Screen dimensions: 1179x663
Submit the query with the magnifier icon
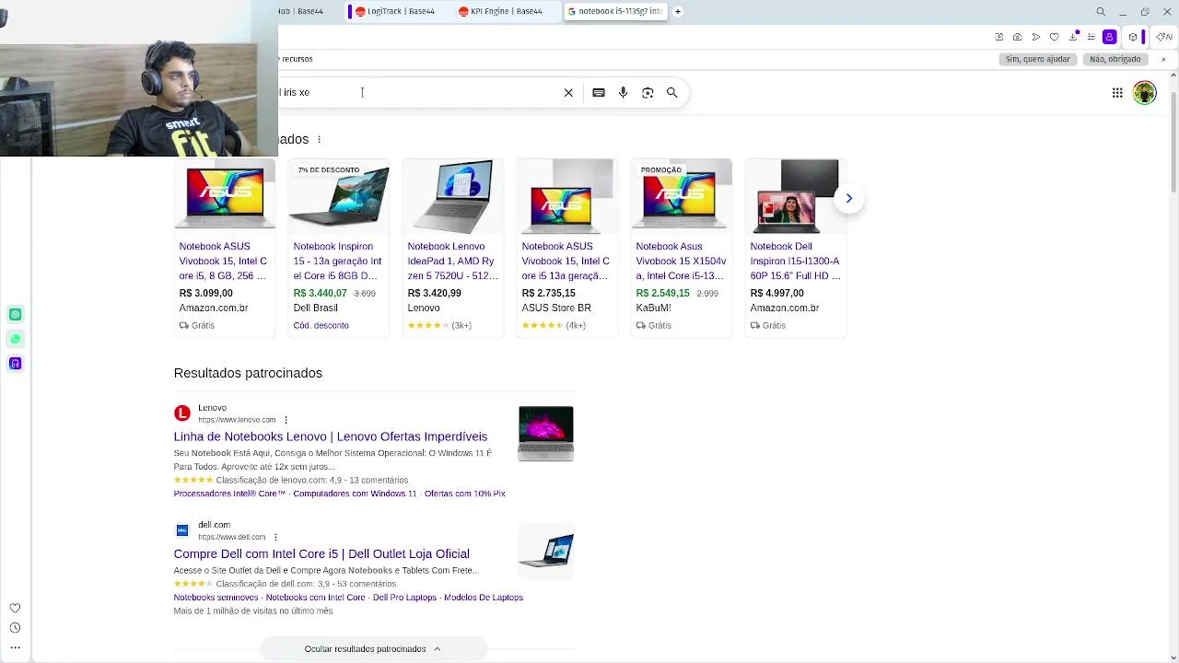tap(672, 92)
